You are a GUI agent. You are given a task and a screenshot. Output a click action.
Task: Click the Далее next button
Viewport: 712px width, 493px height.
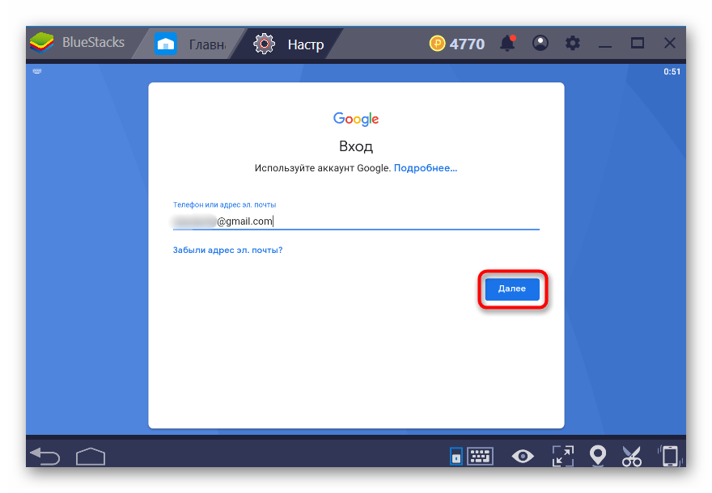tap(512, 289)
